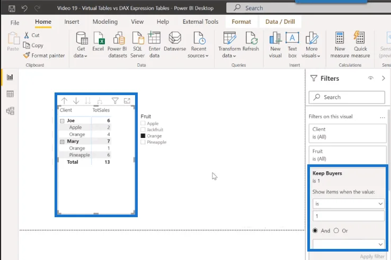The height and width of the screenshot is (260, 391).
Task: Cut the selected item
Action: pyautogui.click(x=32, y=35)
